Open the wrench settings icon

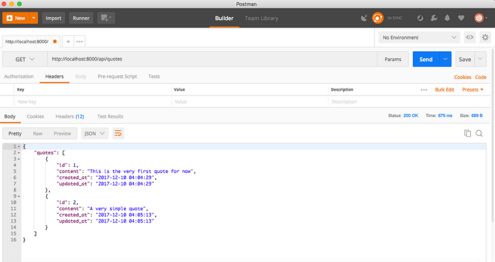tap(434, 18)
